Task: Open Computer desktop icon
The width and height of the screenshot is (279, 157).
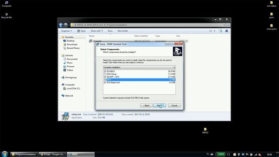Action: pyautogui.click(x=7, y=4)
